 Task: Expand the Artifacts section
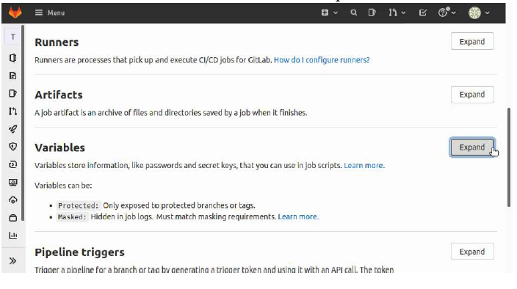[x=472, y=95]
